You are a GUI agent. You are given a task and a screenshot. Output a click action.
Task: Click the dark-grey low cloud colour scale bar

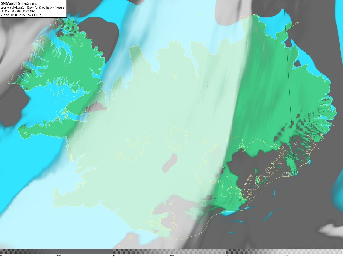[57, 251]
